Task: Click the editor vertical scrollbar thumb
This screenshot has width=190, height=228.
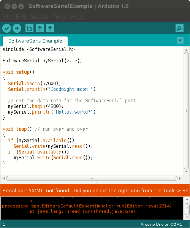Action: click(186, 111)
